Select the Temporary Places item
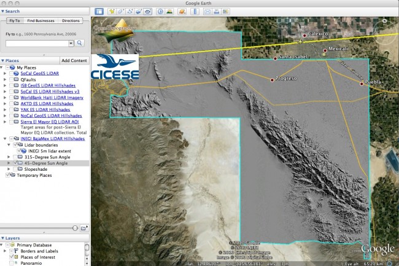Screen dimensions: 399x266 coord(34,175)
